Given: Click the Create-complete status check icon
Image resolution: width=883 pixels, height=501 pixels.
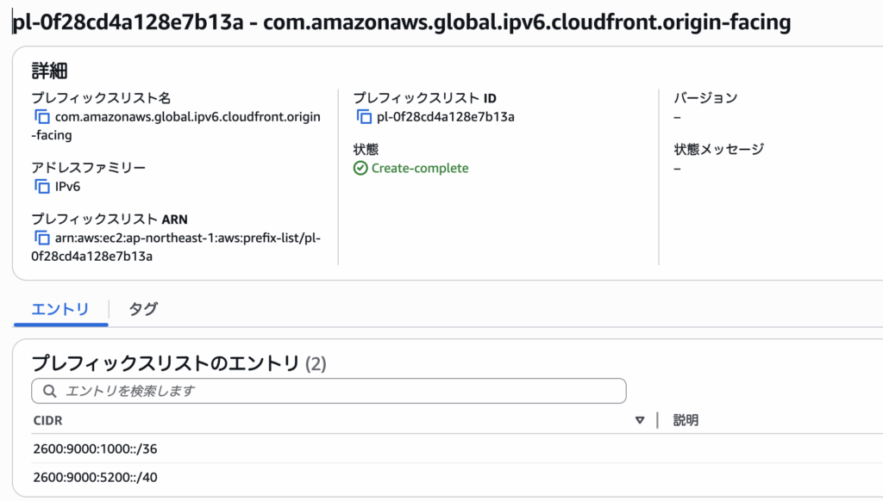Looking at the screenshot, I should pos(360,169).
